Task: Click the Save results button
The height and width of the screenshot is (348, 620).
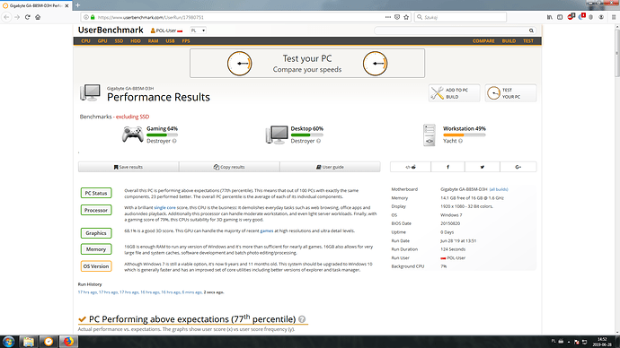Action: pyautogui.click(x=128, y=167)
